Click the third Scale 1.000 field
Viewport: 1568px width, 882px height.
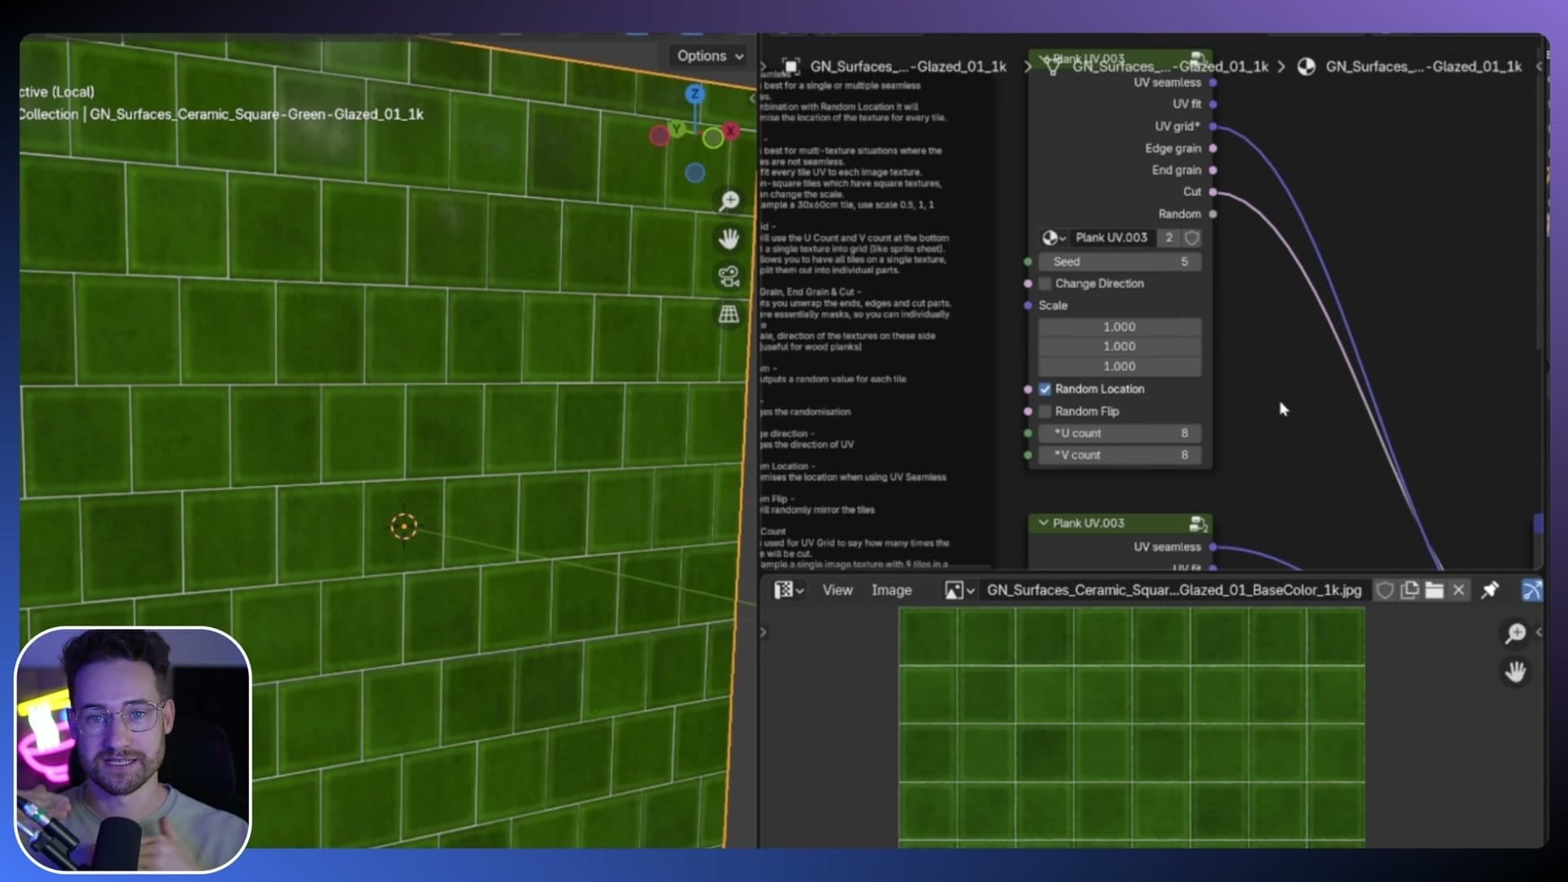coord(1119,367)
